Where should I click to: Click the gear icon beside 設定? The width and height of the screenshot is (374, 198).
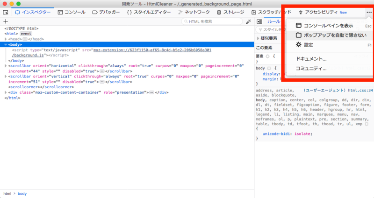299,44
